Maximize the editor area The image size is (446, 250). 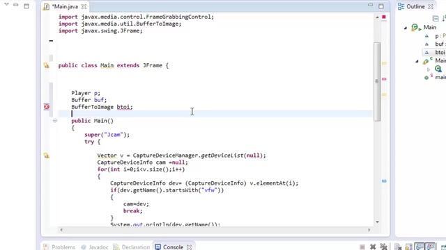(381, 6)
